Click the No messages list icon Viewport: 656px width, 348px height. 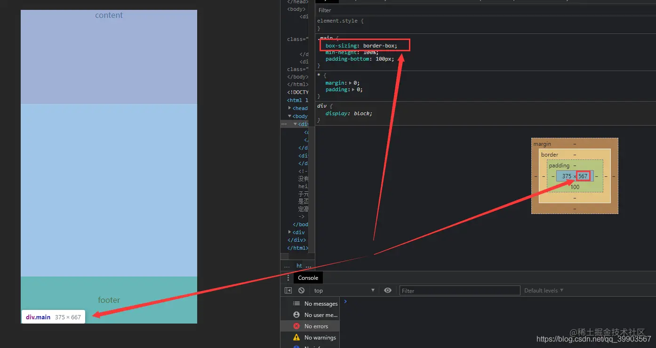pos(296,304)
